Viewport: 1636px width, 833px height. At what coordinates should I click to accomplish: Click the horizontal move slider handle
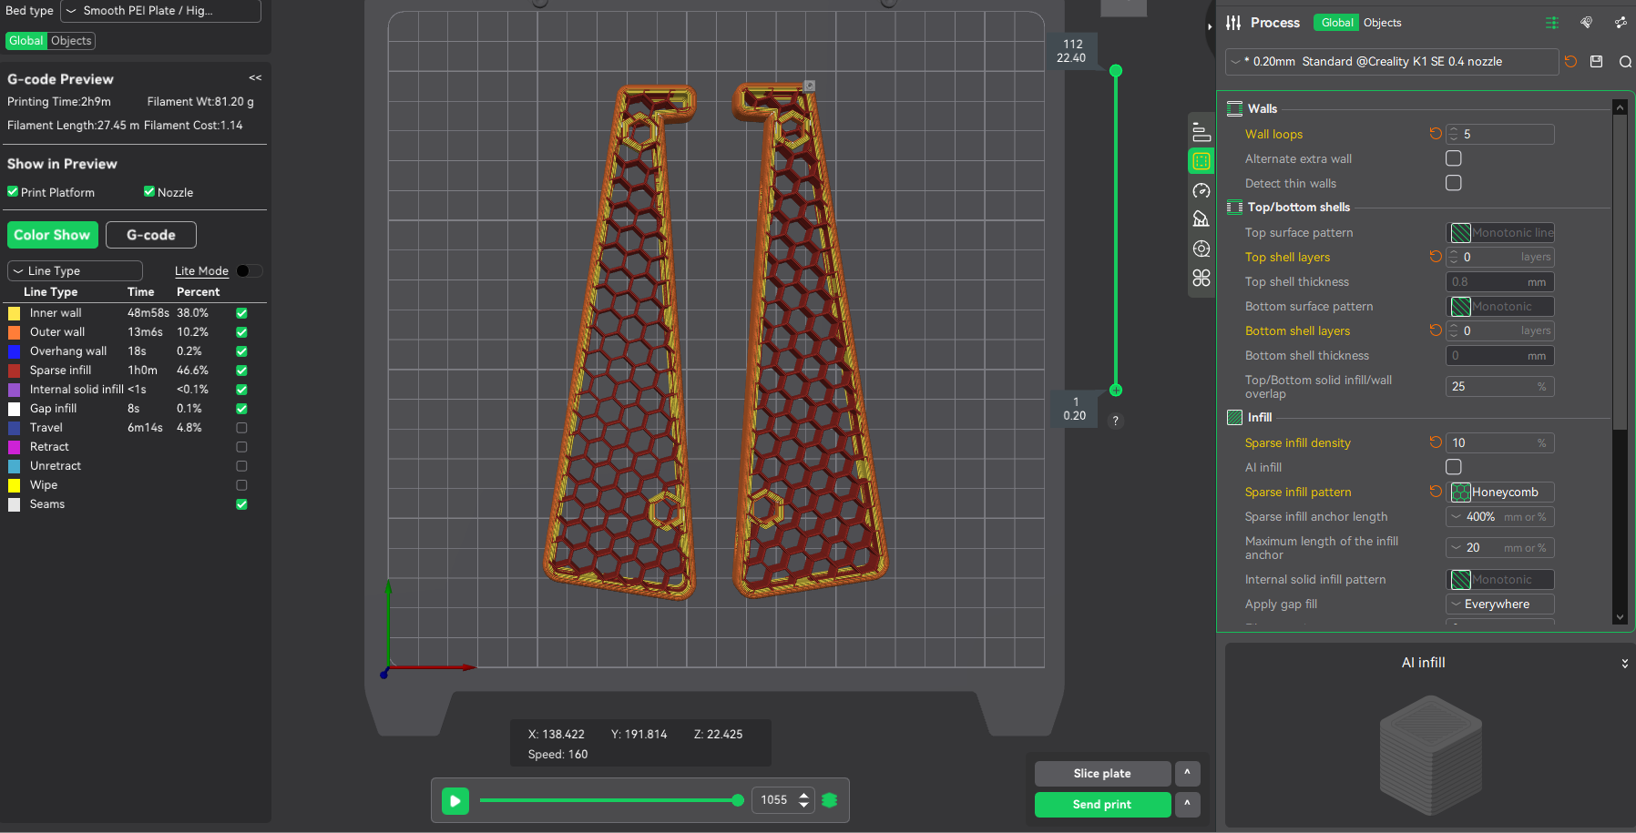738,800
